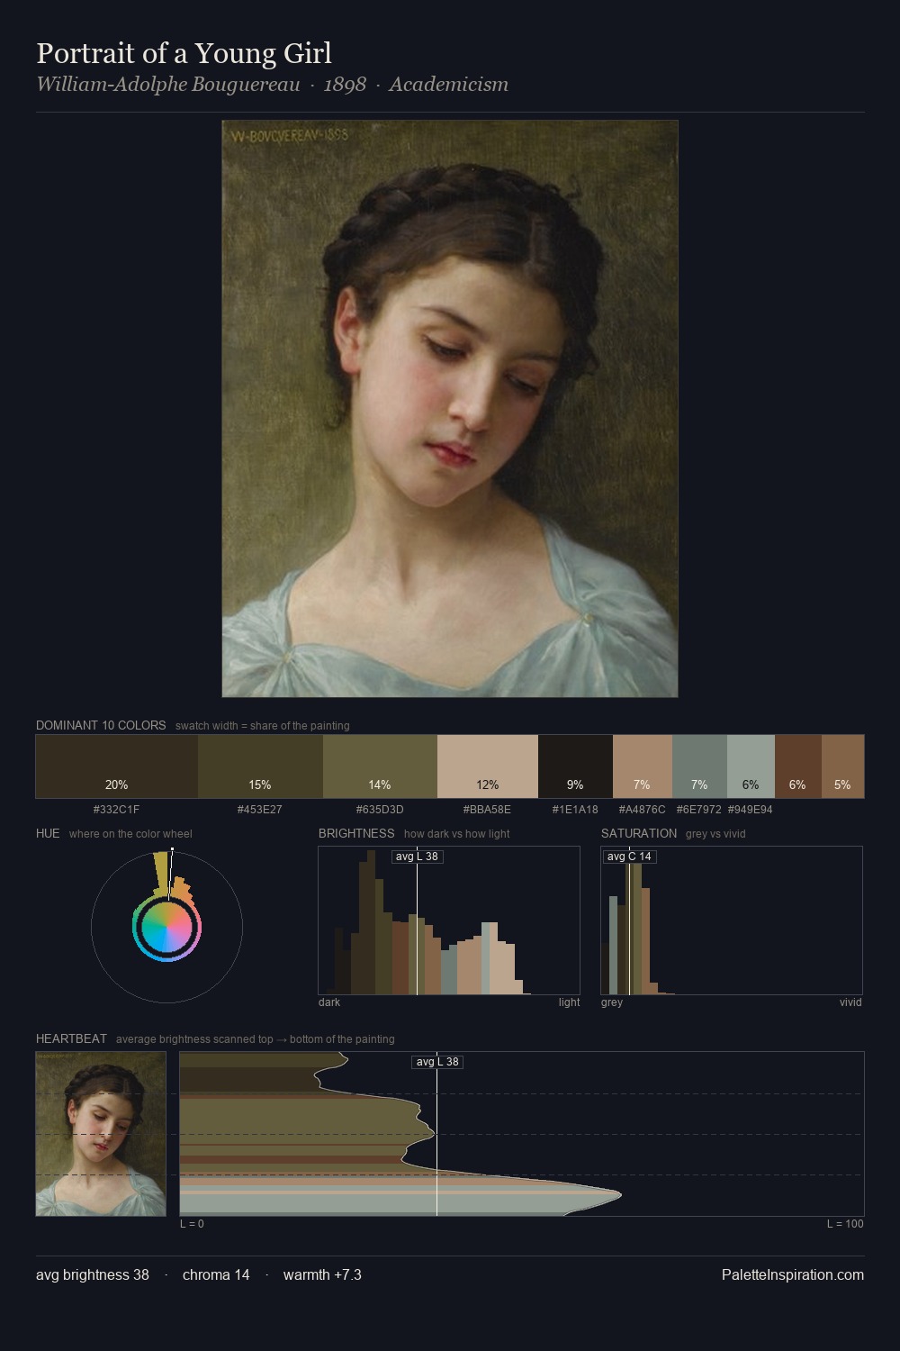Click the 7% tan swatch #A4876C

[x=643, y=766]
